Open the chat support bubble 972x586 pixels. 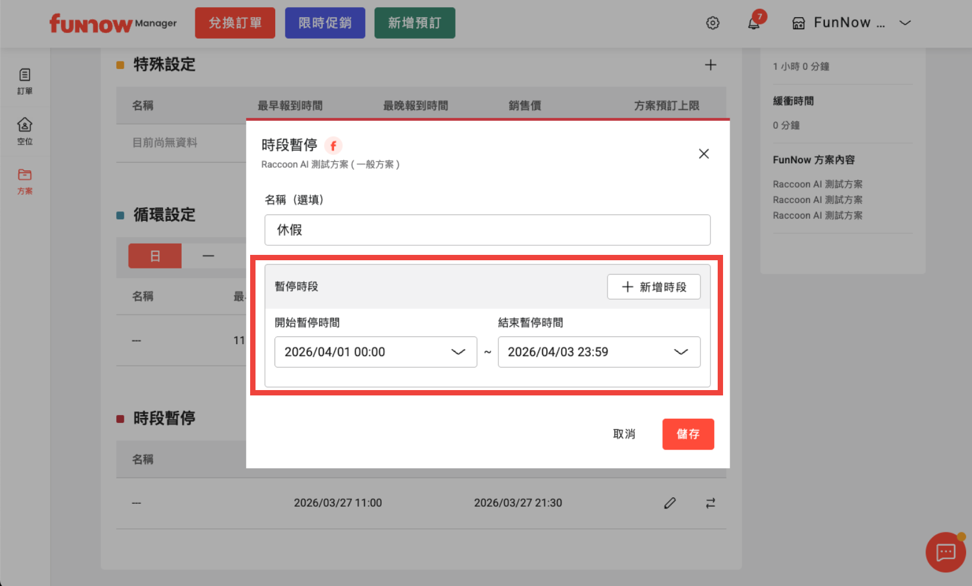945,552
